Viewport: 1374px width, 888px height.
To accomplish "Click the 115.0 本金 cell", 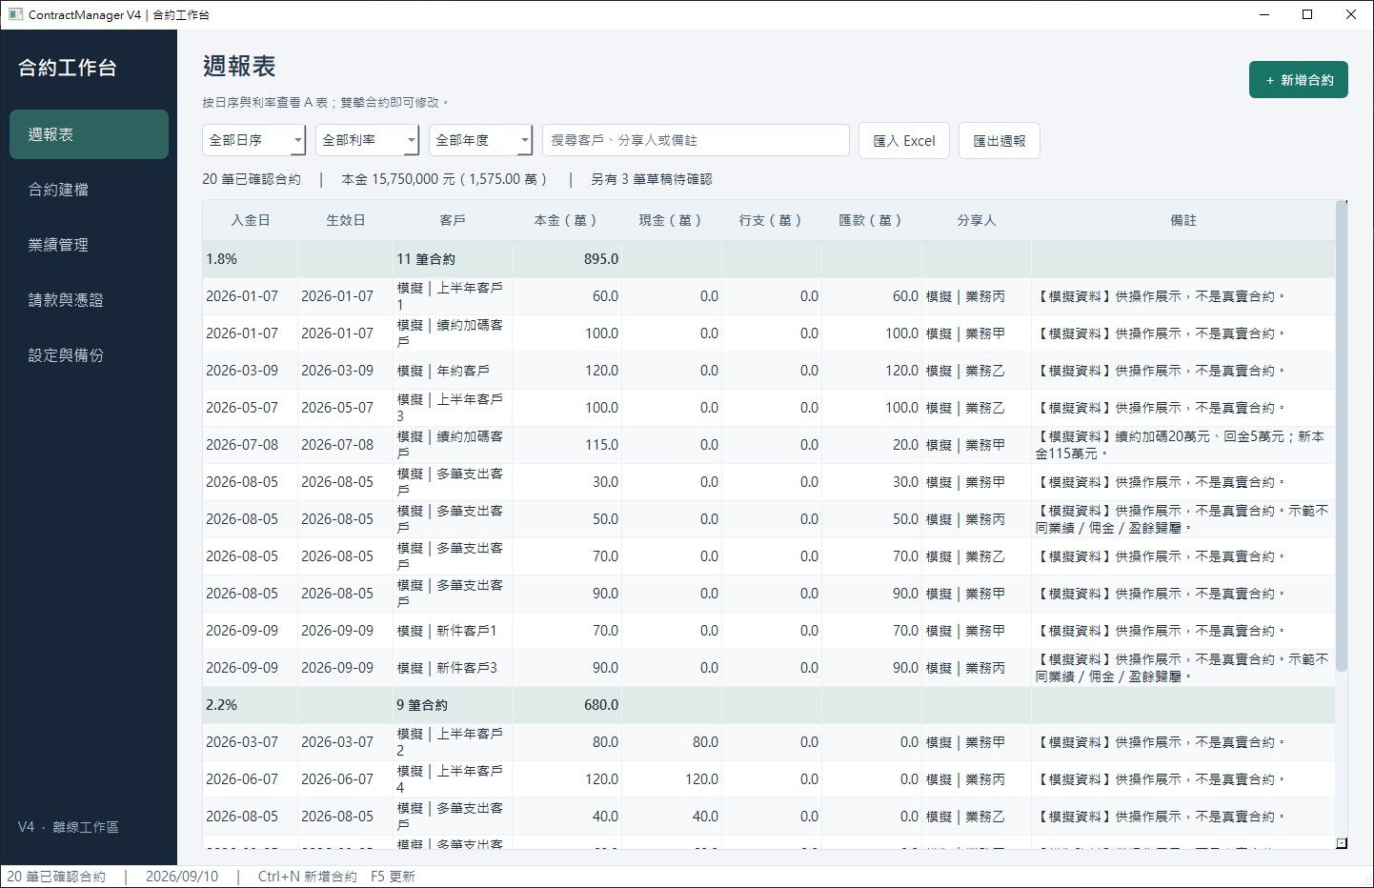I will point(567,445).
